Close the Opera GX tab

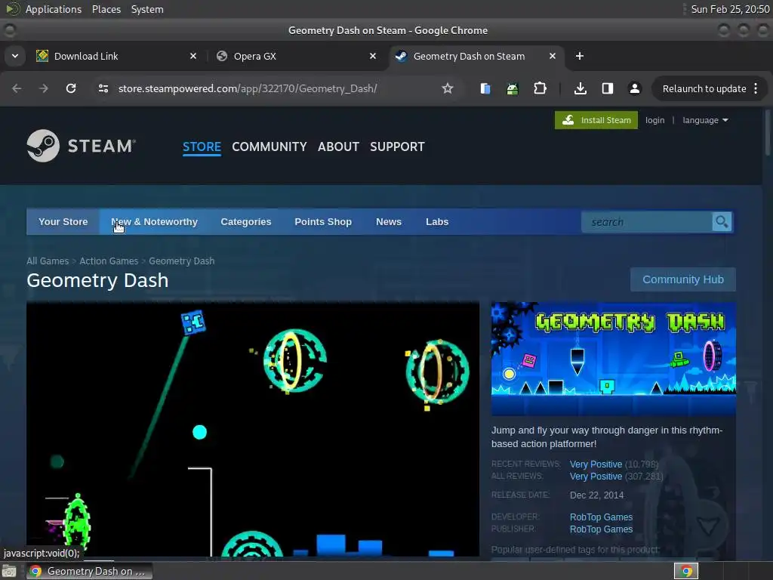pos(373,56)
